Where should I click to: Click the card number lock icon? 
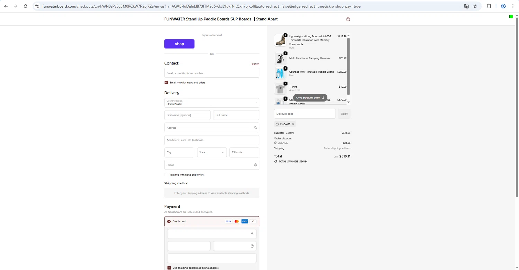click(x=252, y=234)
